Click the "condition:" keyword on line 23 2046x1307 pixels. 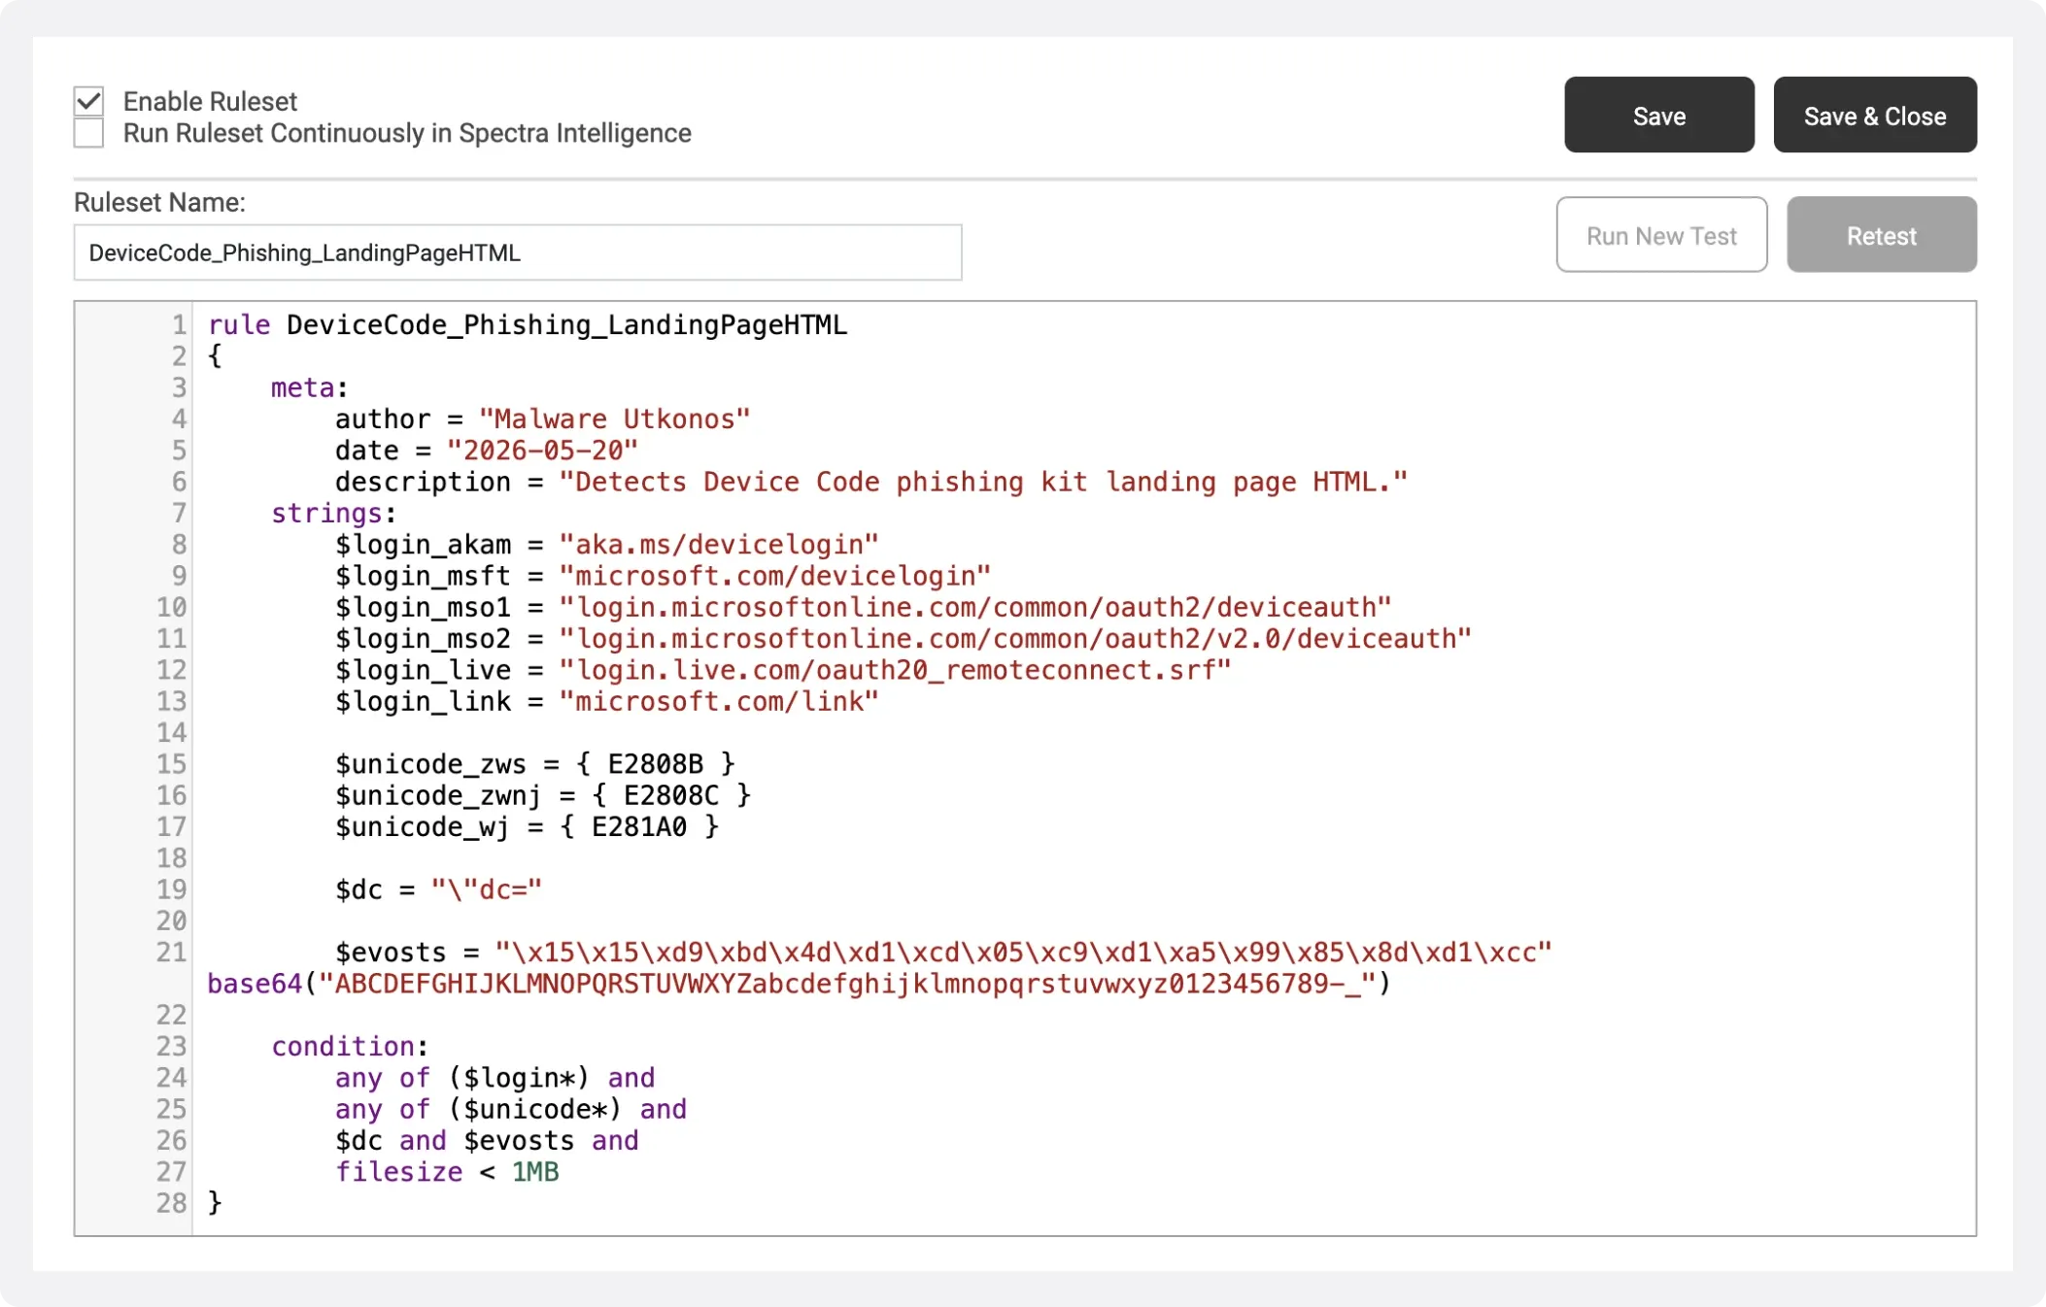click(350, 1047)
